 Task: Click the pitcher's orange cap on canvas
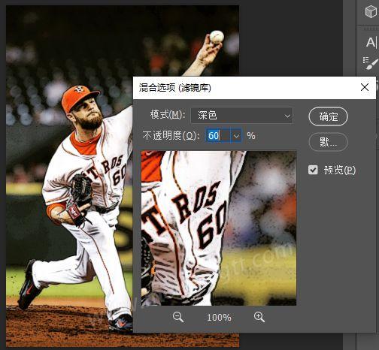[80, 98]
